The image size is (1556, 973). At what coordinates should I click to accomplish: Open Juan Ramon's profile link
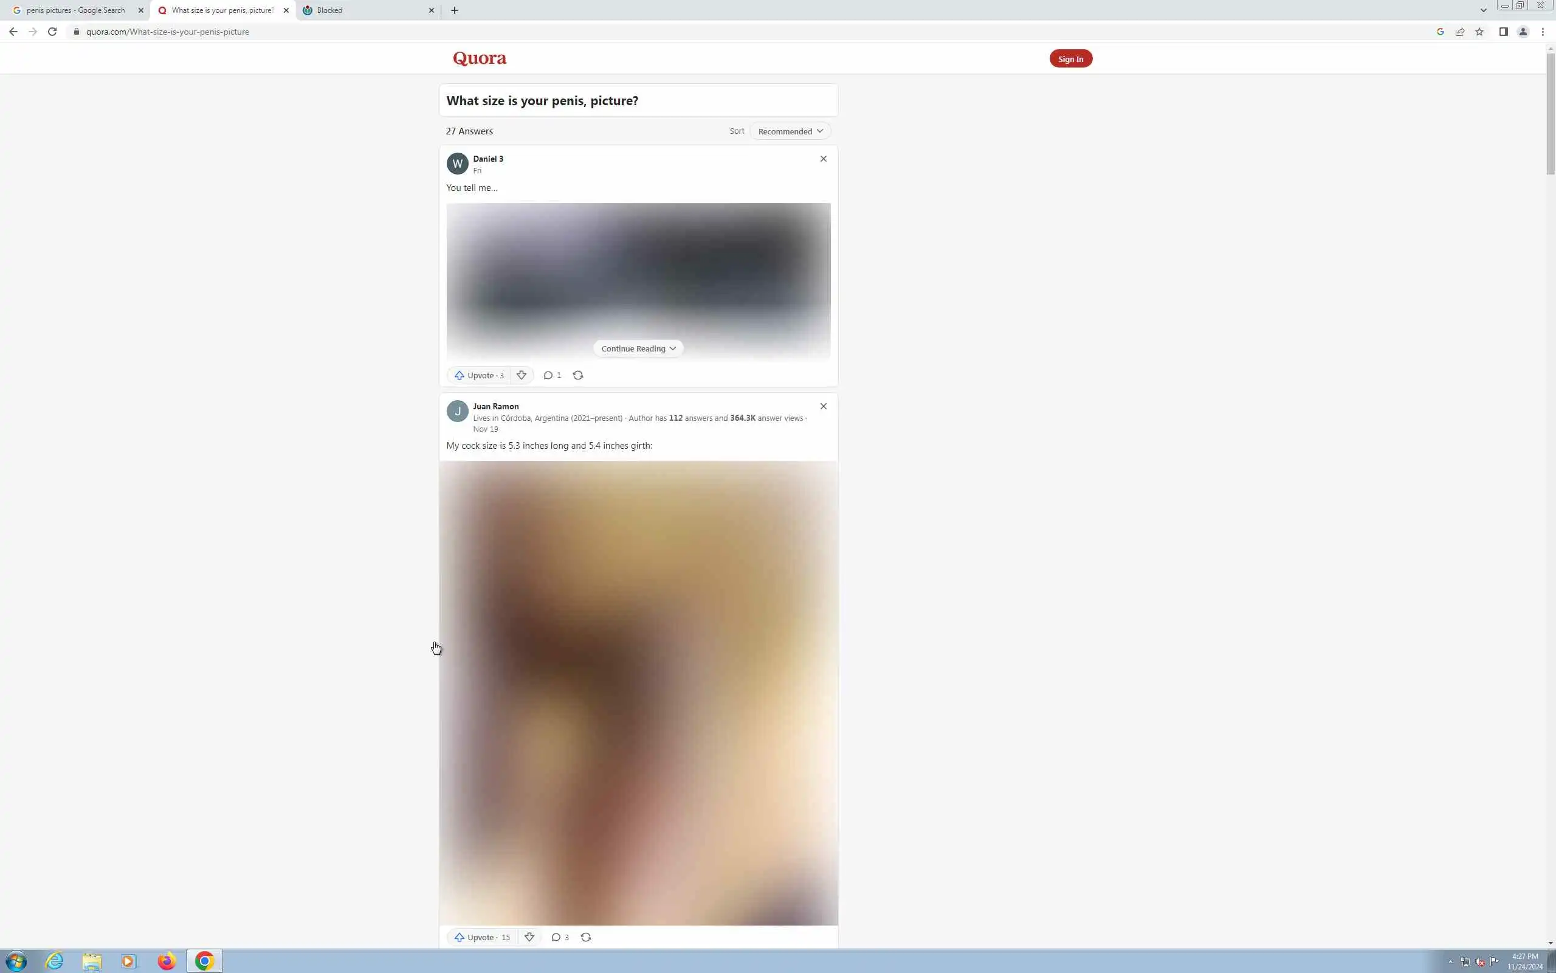495,406
